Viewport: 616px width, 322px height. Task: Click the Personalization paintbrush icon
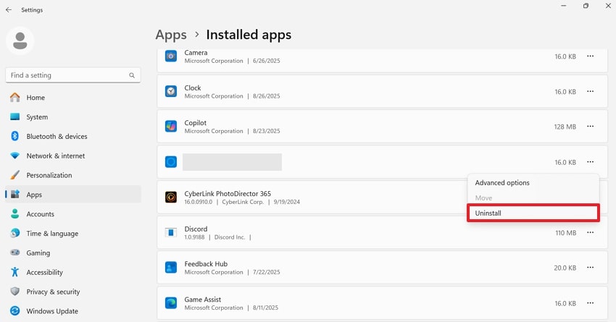[x=15, y=175]
